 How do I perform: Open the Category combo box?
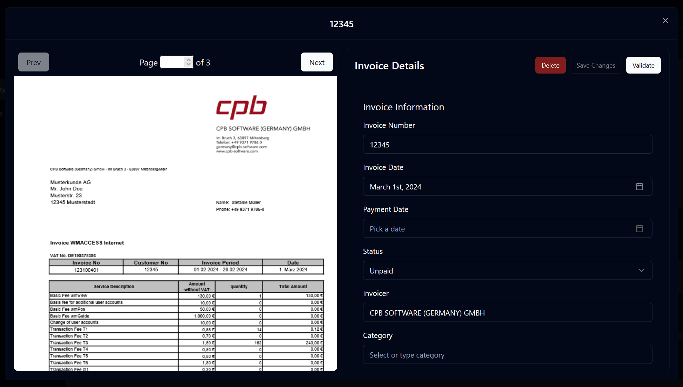click(x=507, y=354)
